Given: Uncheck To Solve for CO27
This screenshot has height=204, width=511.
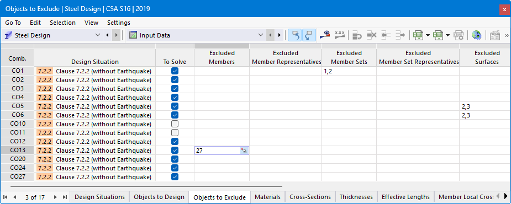Looking at the screenshot, I should pos(175,176).
